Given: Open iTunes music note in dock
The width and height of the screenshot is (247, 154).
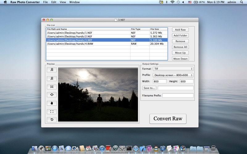Looking at the screenshot, I should 102,148.
